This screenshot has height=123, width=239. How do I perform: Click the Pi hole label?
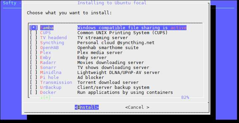50,77
